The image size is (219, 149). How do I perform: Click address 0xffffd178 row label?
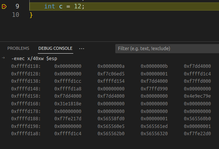point(26,111)
